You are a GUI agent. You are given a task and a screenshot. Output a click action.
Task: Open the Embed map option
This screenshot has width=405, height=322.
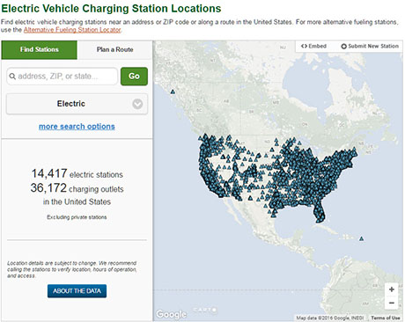click(x=313, y=46)
